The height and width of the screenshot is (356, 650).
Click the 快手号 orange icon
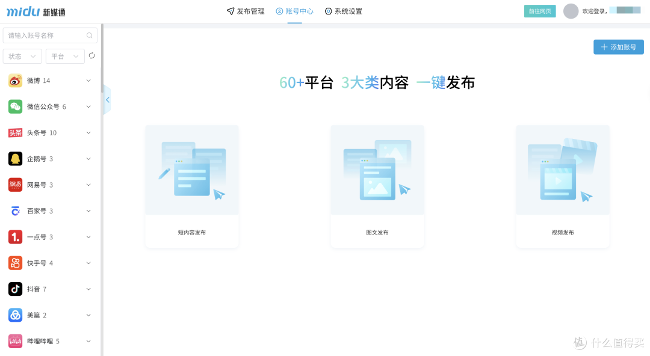coord(15,263)
